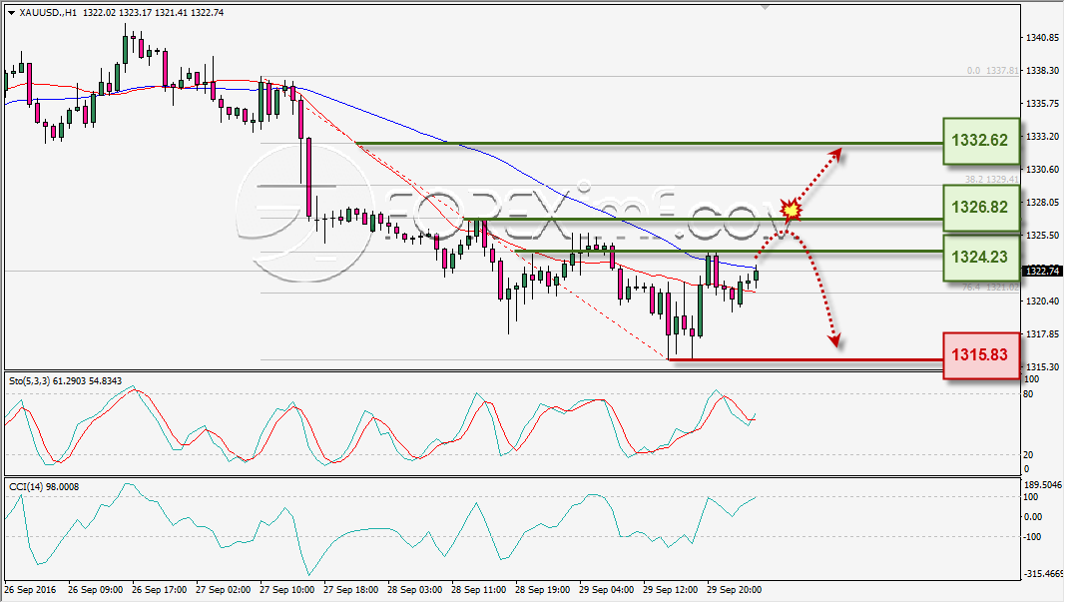Click price axis value 1335.75

click(1042, 103)
